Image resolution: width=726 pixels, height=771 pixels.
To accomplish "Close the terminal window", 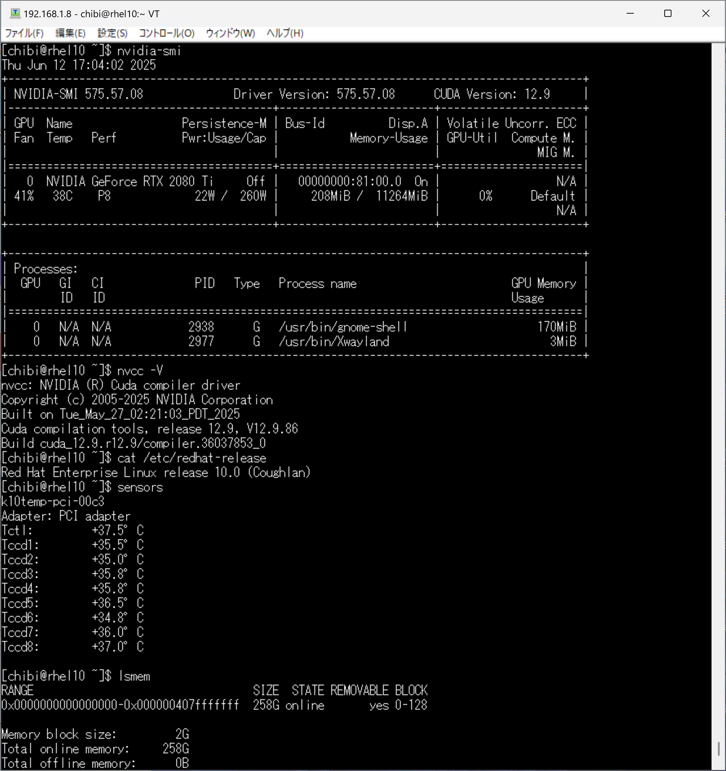I will click(706, 14).
